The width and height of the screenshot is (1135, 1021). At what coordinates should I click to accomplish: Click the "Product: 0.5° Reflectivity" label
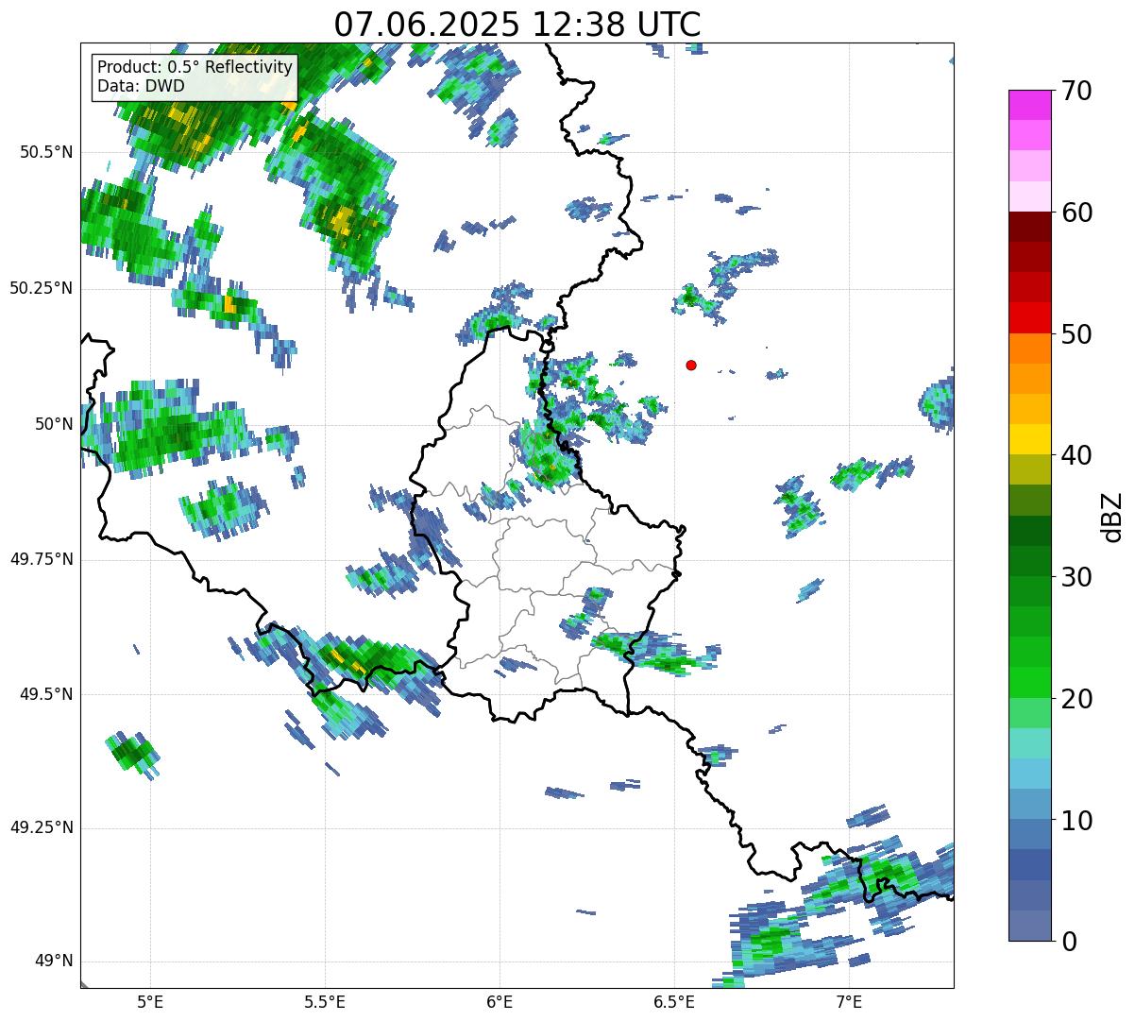tap(195, 68)
